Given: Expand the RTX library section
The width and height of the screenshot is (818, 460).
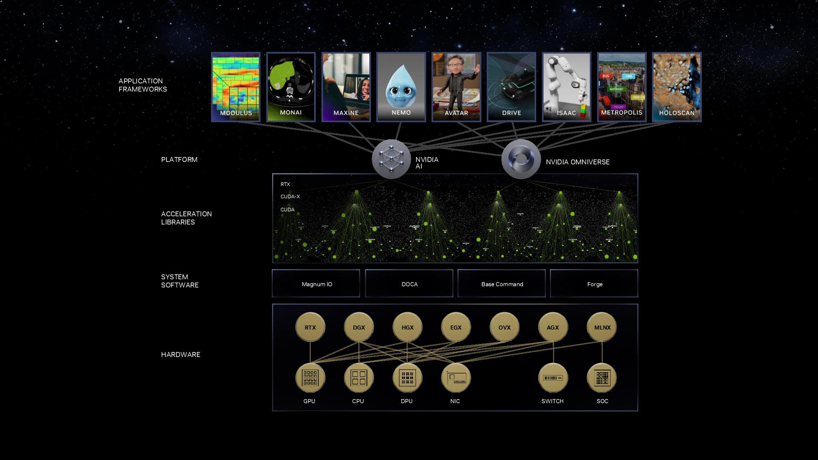Looking at the screenshot, I should click(285, 184).
